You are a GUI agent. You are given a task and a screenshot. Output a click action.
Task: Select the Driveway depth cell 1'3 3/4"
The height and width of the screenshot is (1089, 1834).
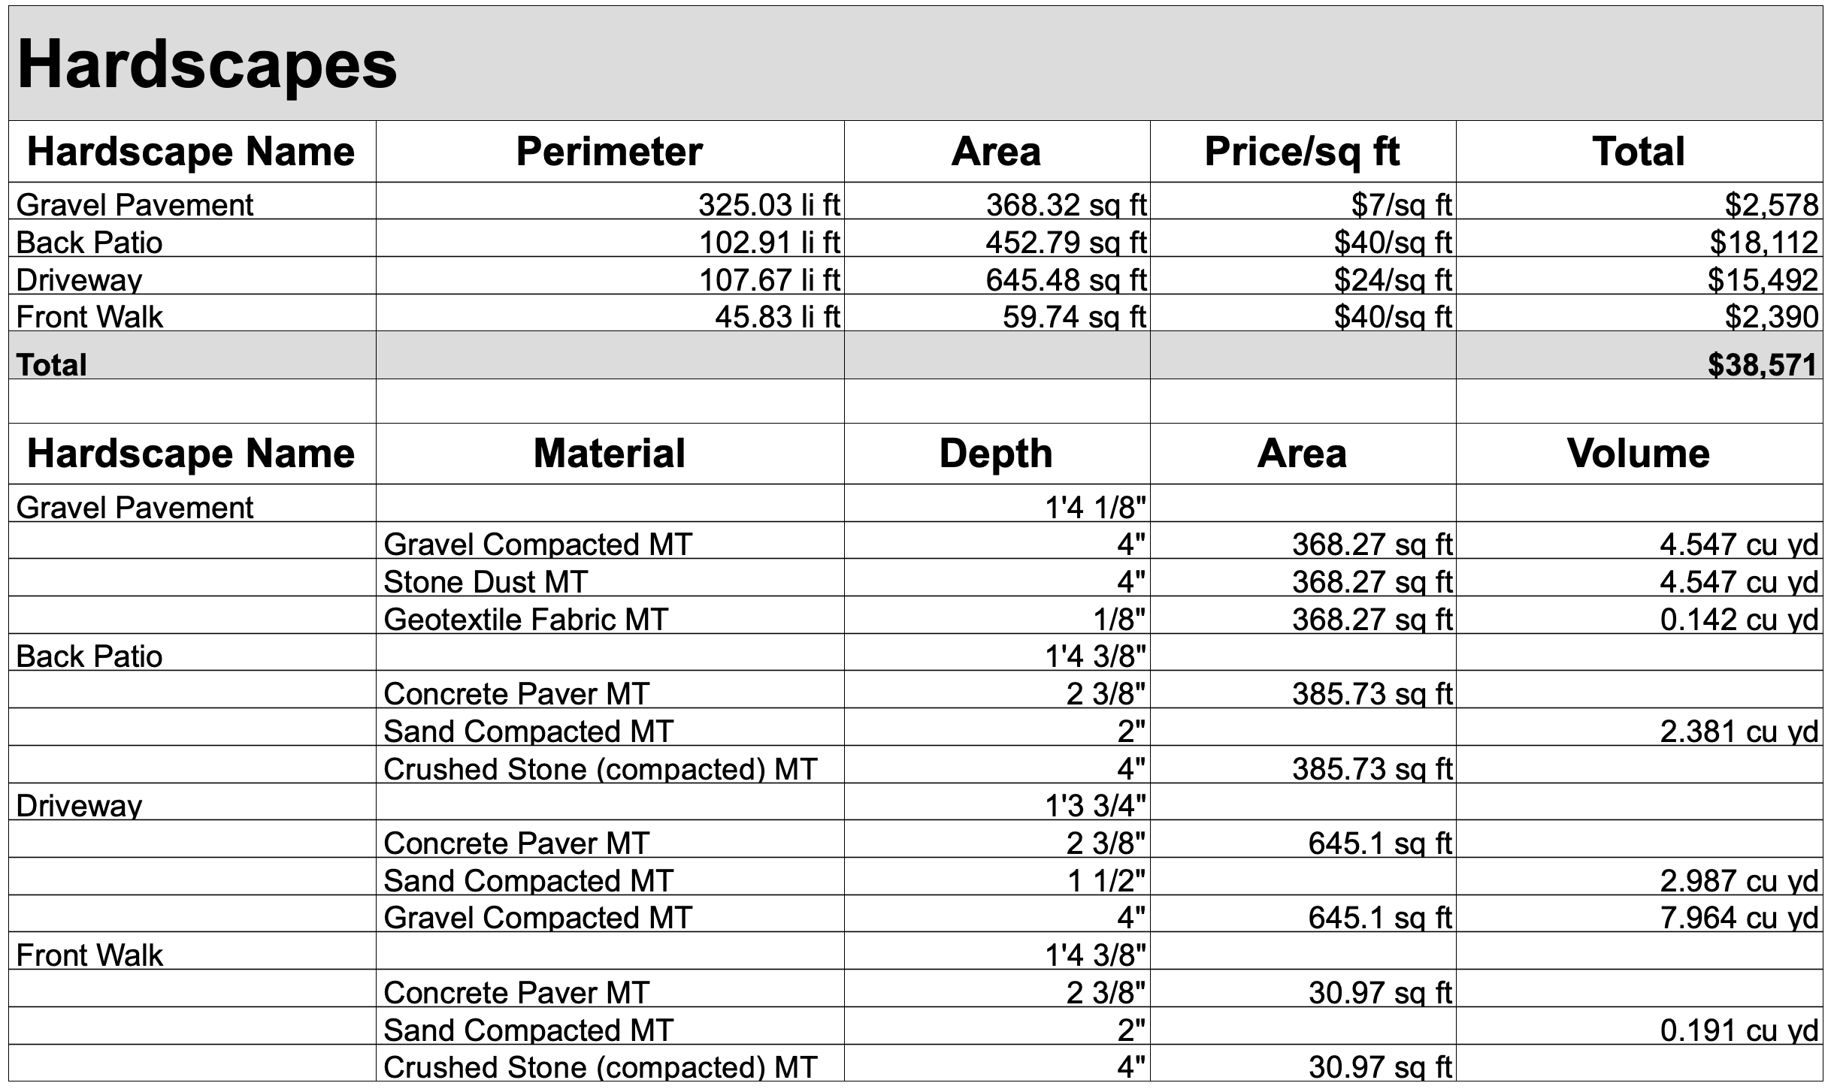(x=997, y=801)
